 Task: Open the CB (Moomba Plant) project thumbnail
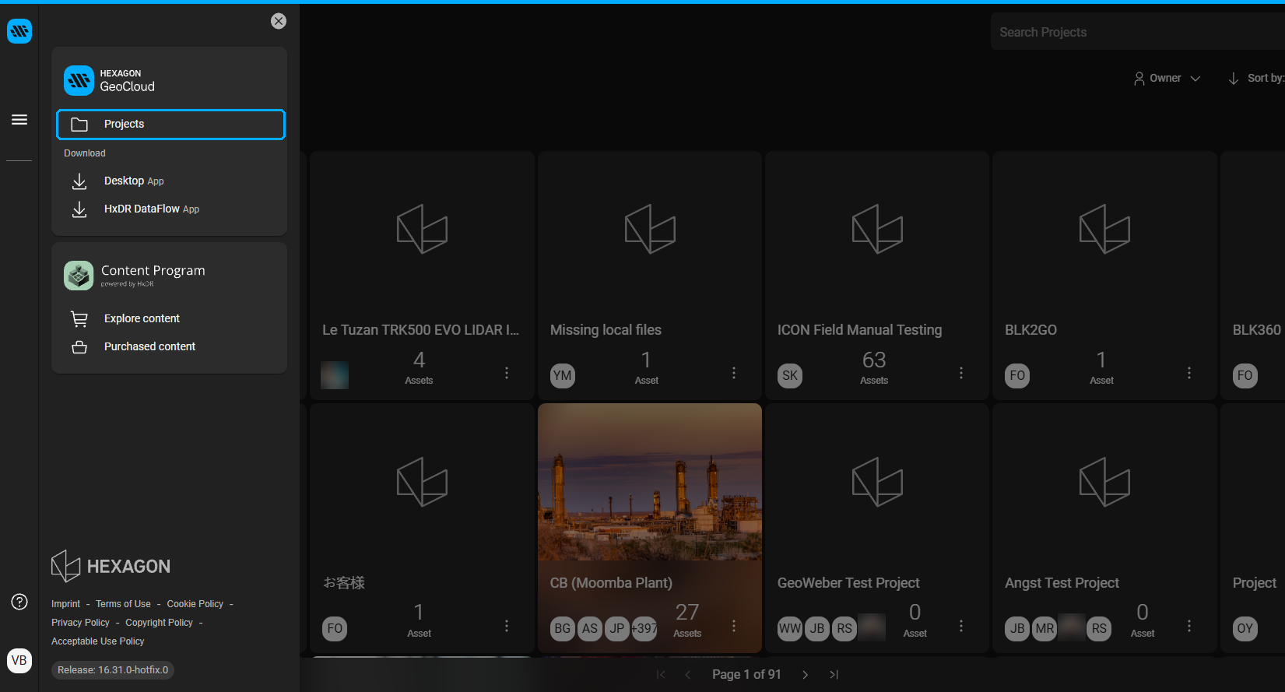coord(650,482)
